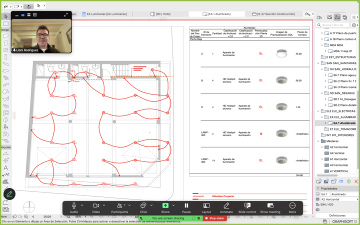Select the Marquee tool in the toolbox

pos(5,23)
